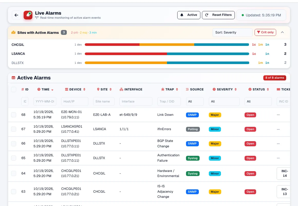298x206 pixels.
Task: Click the red Live Alarms bell icon
Action: [x=28, y=15]
